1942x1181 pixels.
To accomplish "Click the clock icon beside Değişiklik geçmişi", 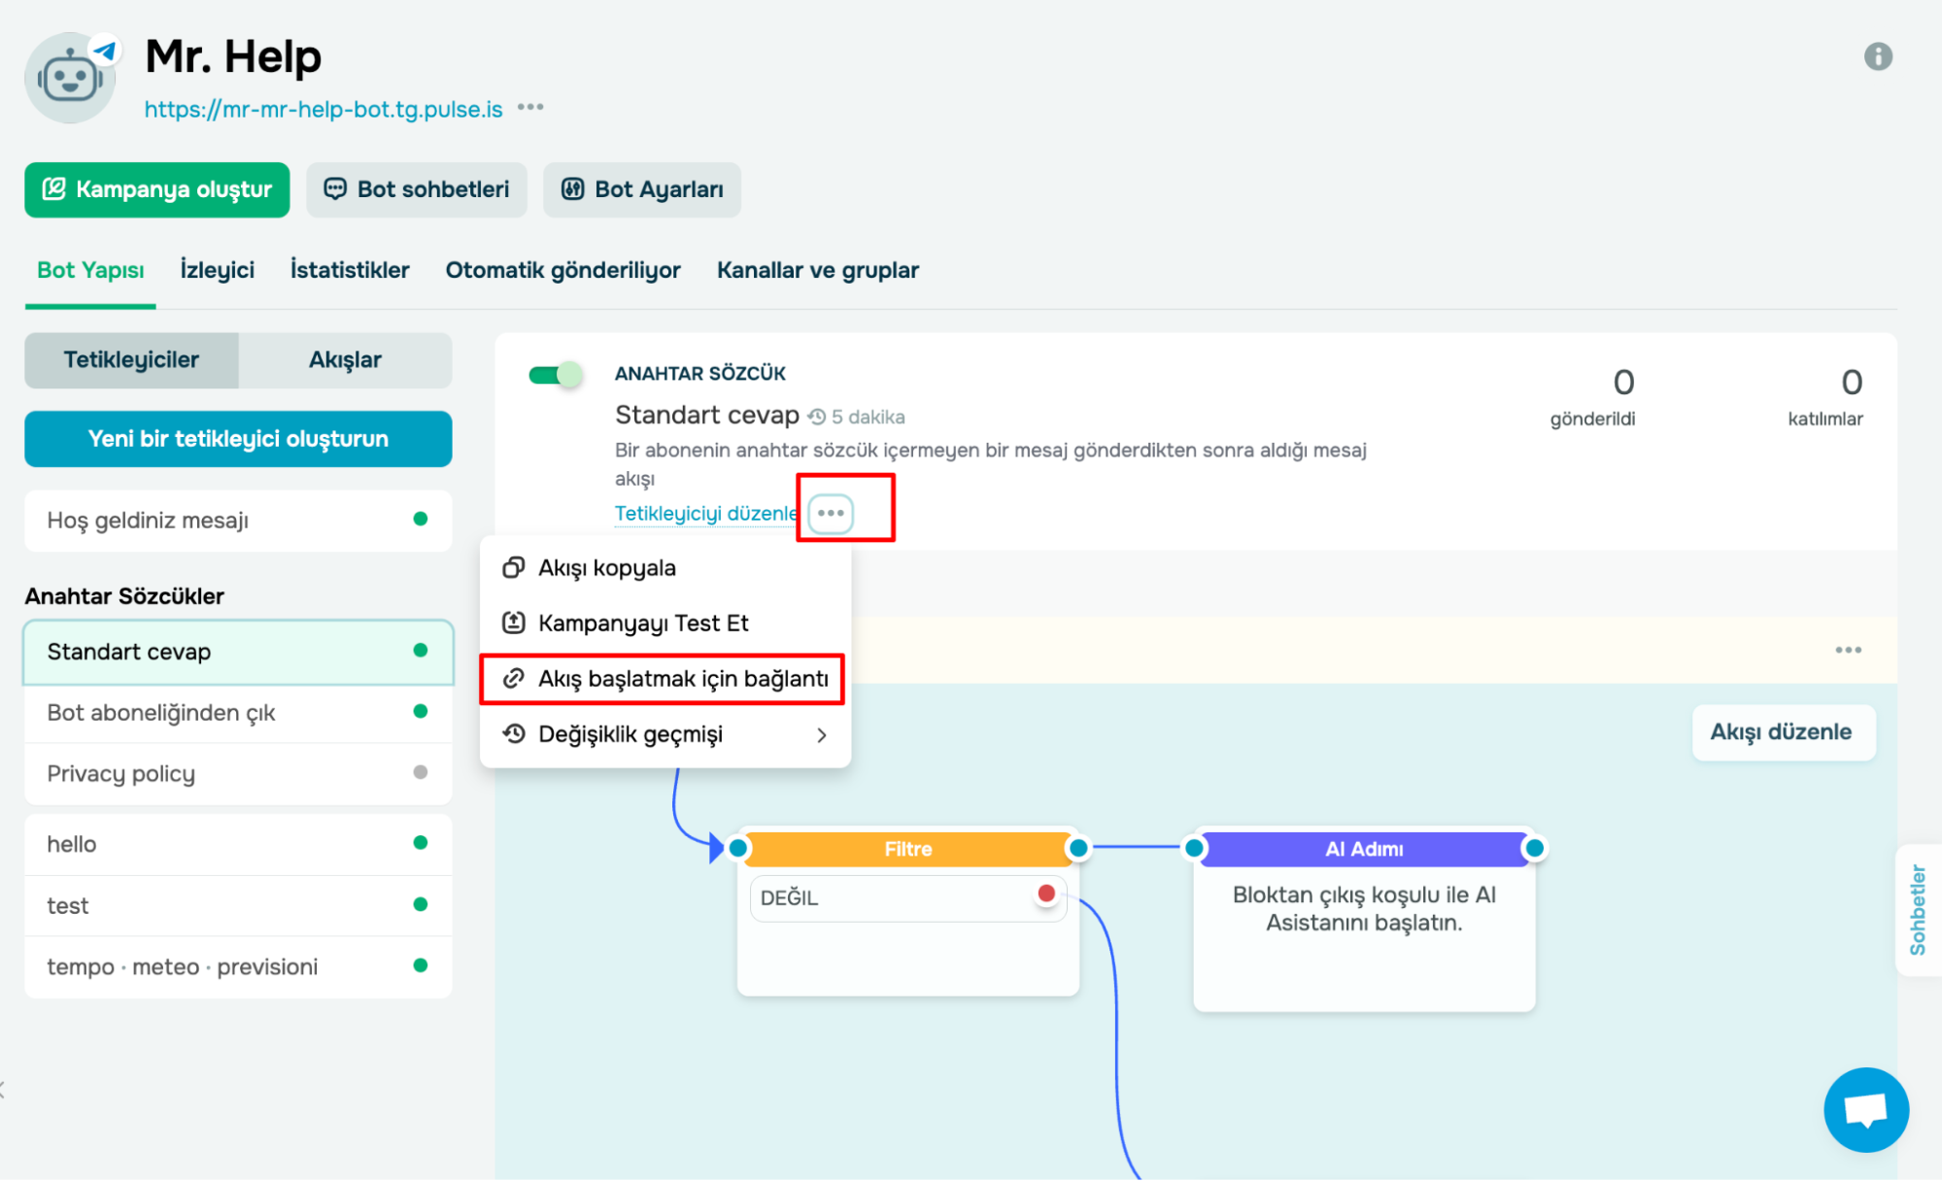I will click(512, 734).
